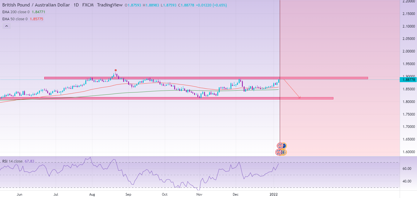Open the 1D interval selector
Image resolution: width=417 pixels, height=198 pixels.
pos(76,5)
